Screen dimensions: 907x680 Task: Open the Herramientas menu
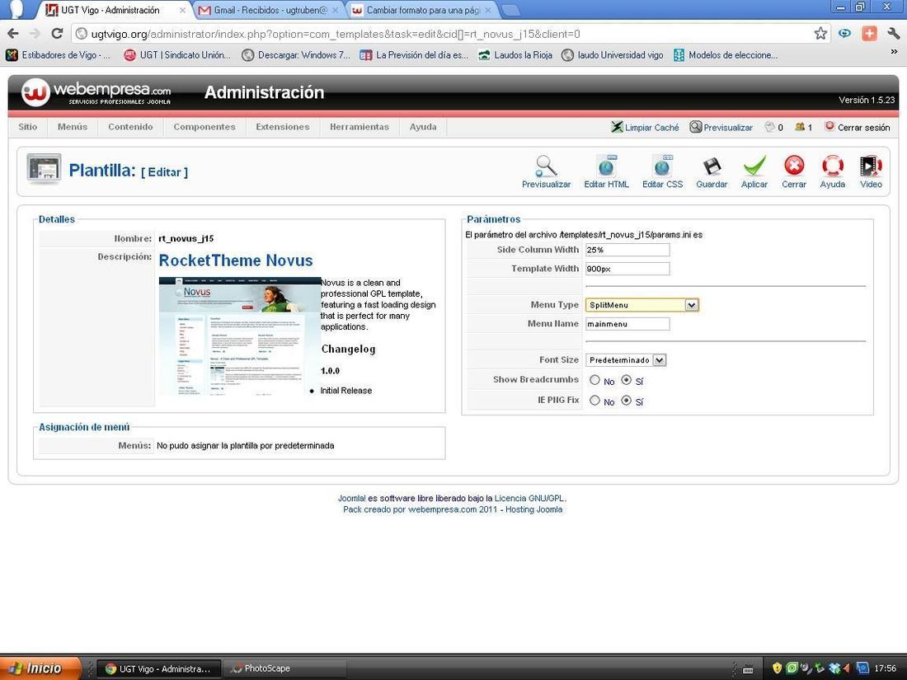pyautogui.click(x=360, y=127)
